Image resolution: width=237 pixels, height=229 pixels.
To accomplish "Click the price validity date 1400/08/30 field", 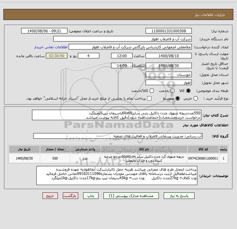I will coord(169,65).
